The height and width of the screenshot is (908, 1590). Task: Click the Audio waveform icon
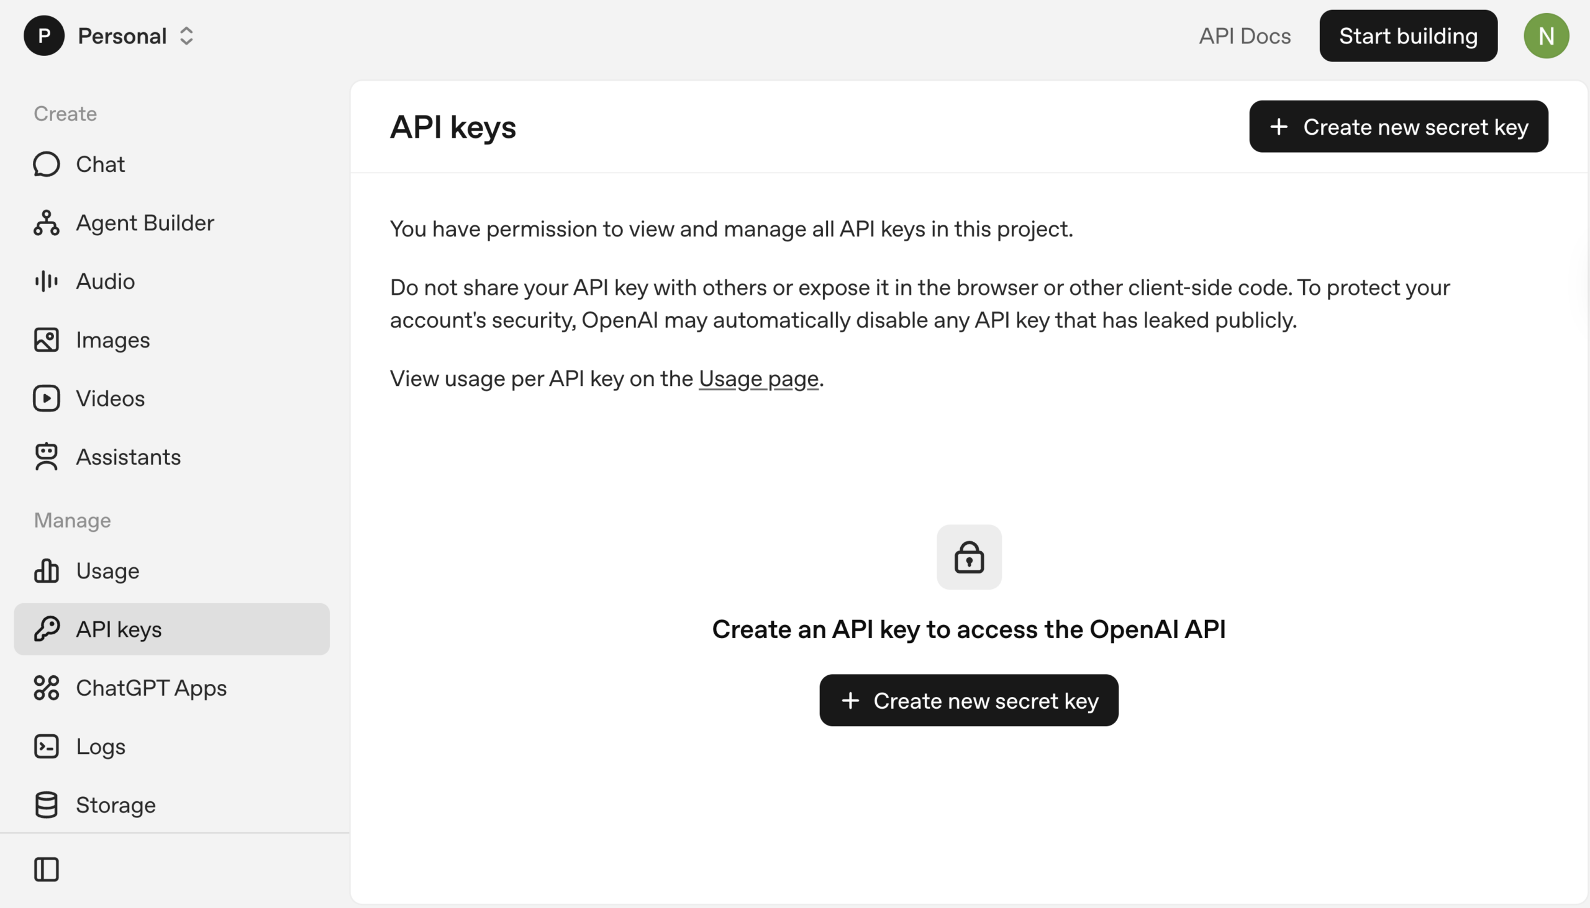[x=46, y=281]
